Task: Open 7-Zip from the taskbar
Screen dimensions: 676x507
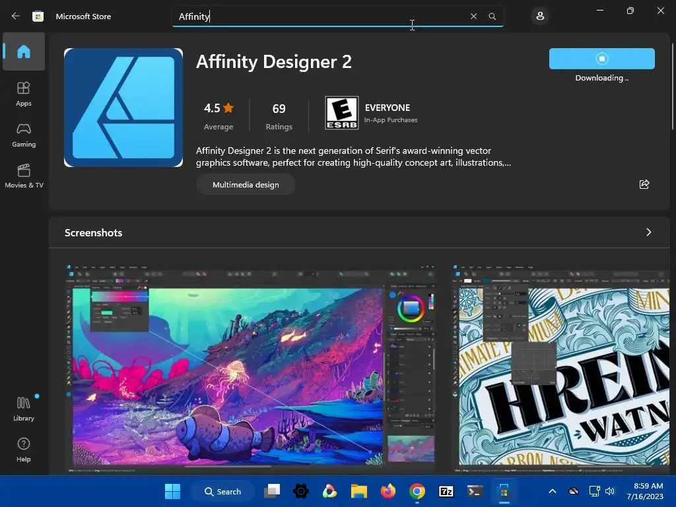Action: pos(446,491)
